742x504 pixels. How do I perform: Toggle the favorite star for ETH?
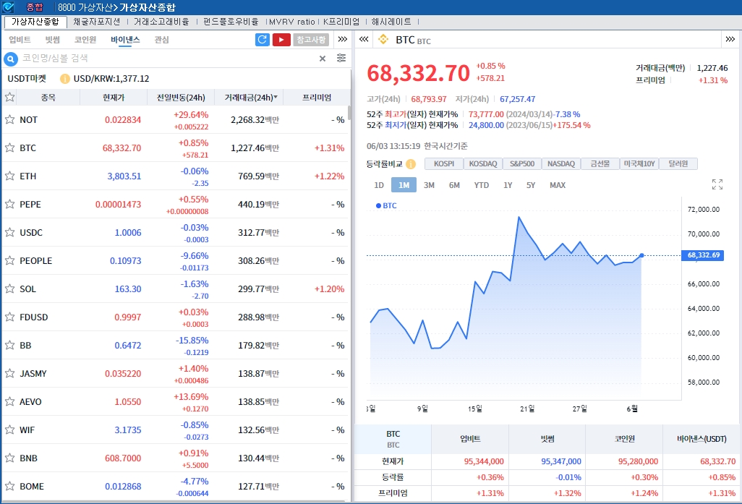pyautogui.click(x=10, y=176)
